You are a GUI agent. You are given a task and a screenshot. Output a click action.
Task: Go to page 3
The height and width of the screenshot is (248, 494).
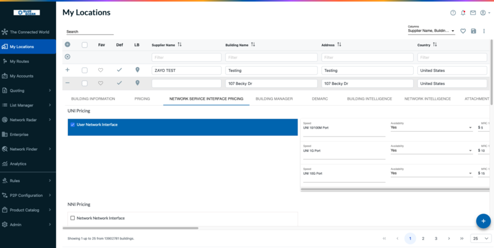(436, 238)
